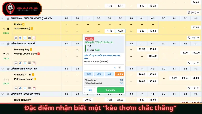Open Liga MX league link in bet slip
The width and height of the screenshot is (202, 114).
point(102,57)
